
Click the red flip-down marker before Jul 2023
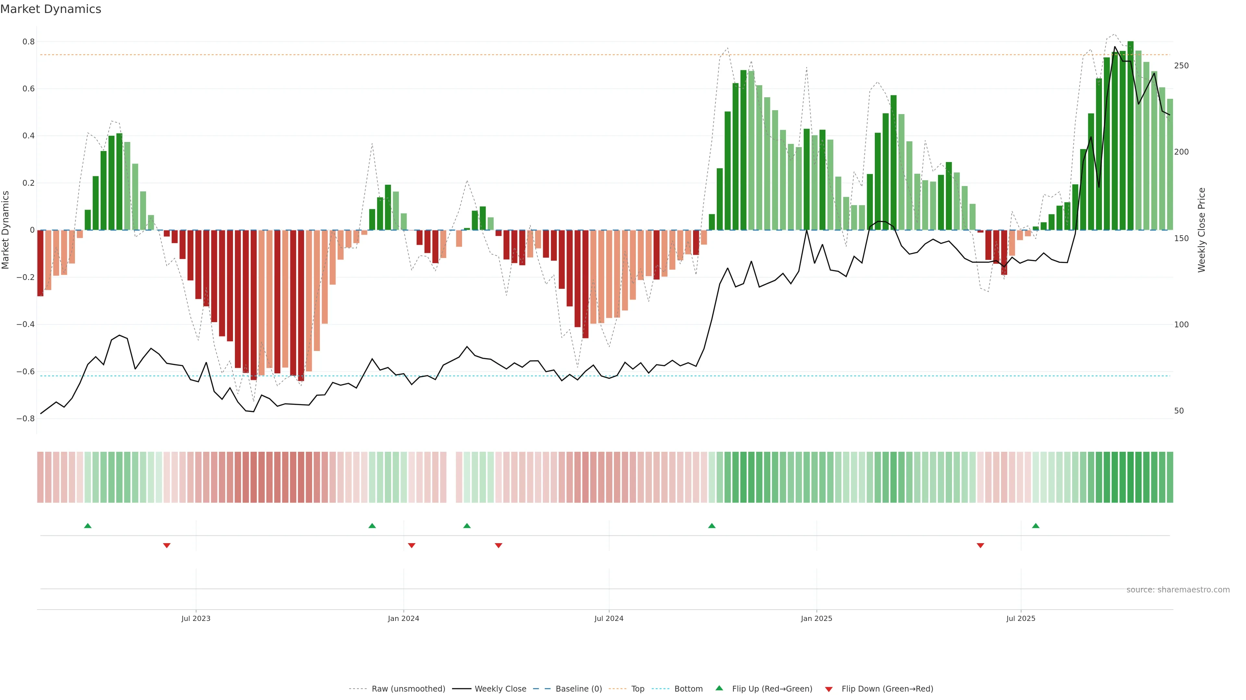167,545
